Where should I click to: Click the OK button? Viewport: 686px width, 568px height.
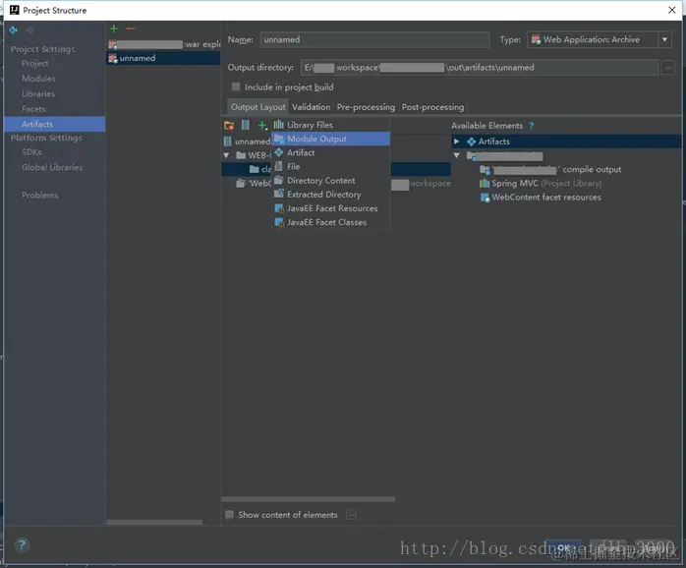coord(563,547)
